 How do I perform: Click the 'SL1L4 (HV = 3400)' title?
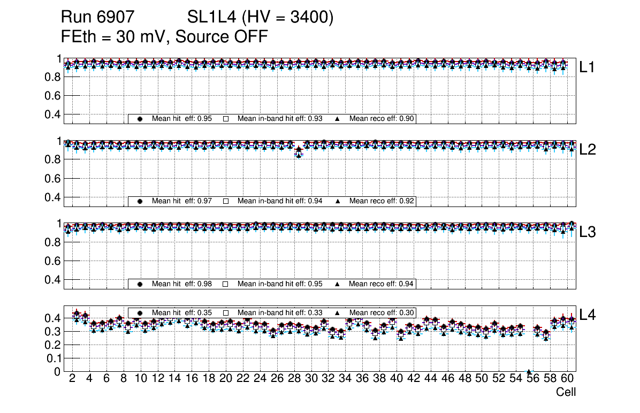tap(261, 18)
